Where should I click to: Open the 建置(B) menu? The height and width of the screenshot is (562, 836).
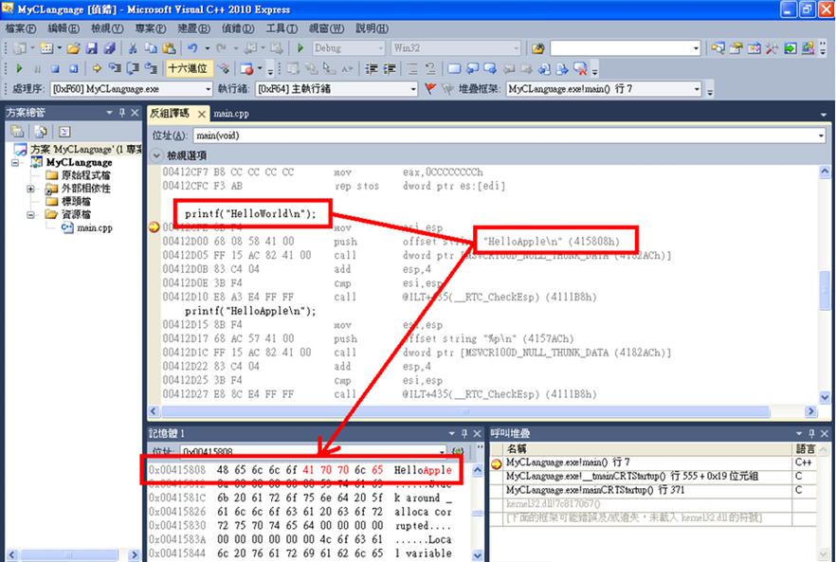click(x=193, y=28)
